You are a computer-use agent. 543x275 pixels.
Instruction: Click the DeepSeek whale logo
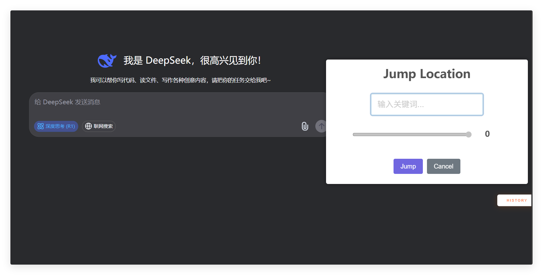coord(107,60)
